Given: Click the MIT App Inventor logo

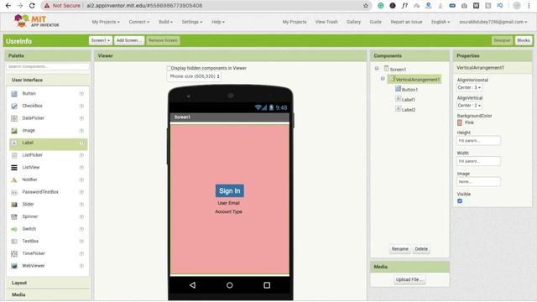Looking at the screenshot, I should point(36,21).
